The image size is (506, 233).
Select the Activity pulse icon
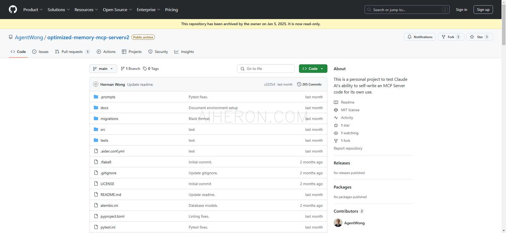pos(336,118)
